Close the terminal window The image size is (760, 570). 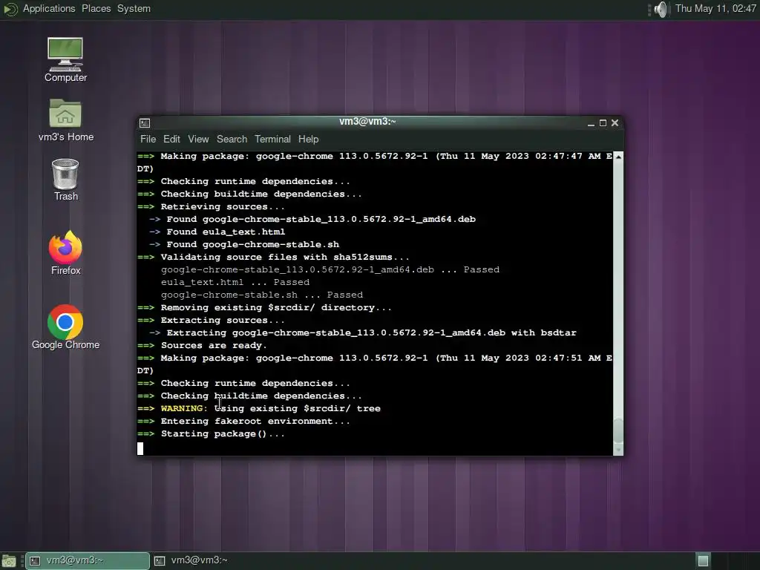(615, 123)
